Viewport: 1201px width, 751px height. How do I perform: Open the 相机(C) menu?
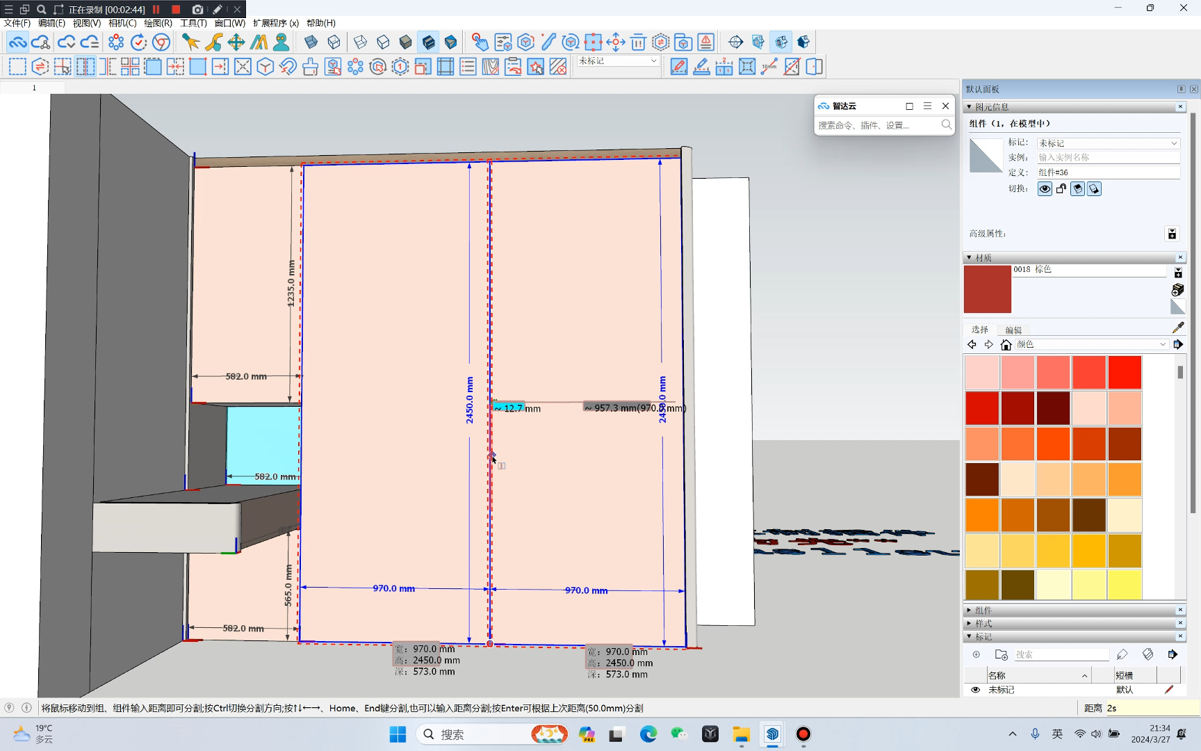coord(122,23)
